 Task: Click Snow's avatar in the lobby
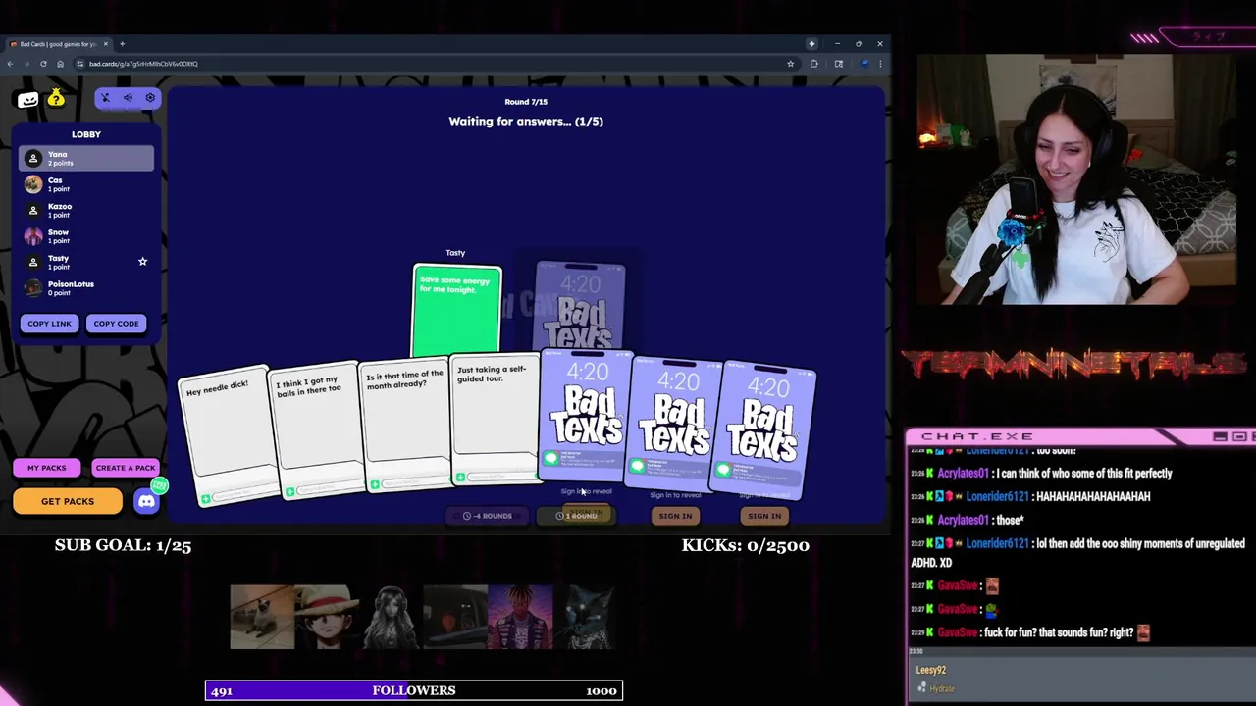pos(33,236)
